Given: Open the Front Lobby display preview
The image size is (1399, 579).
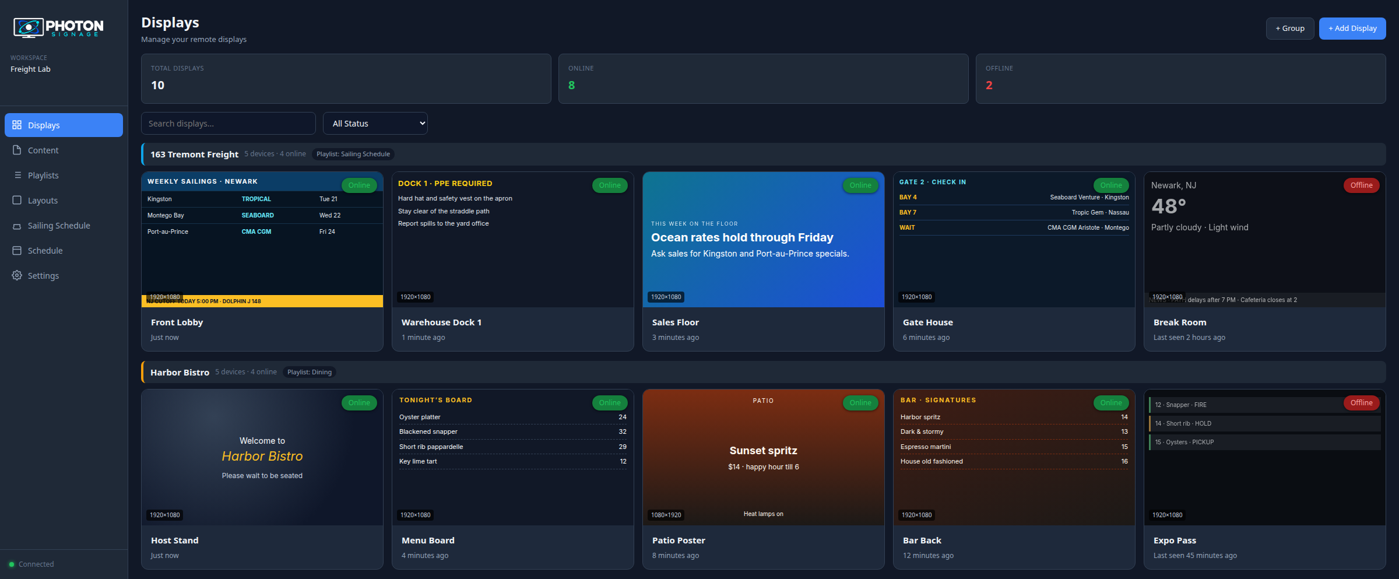Looking at the screenshot, I should coord(262,240).
